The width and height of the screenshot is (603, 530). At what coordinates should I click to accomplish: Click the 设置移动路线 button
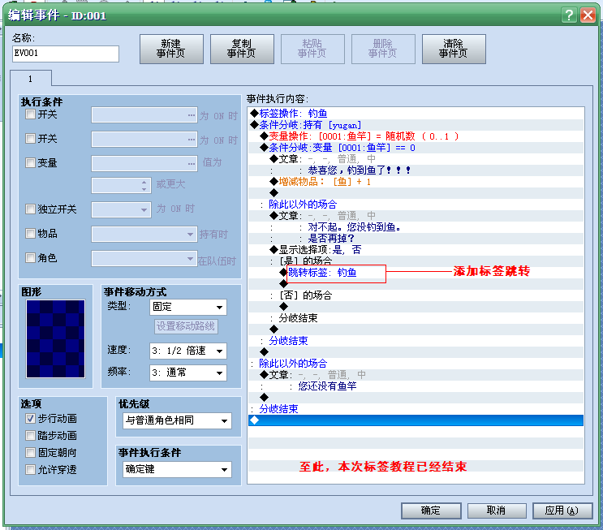pyautogui.click(x=186, y=326)
